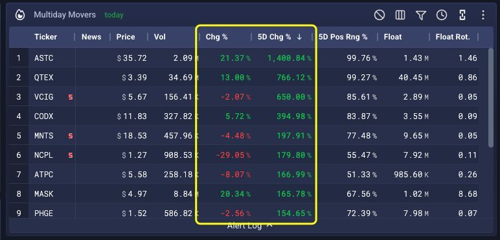Select the MNTS ticker

click(x=43, y=136)
